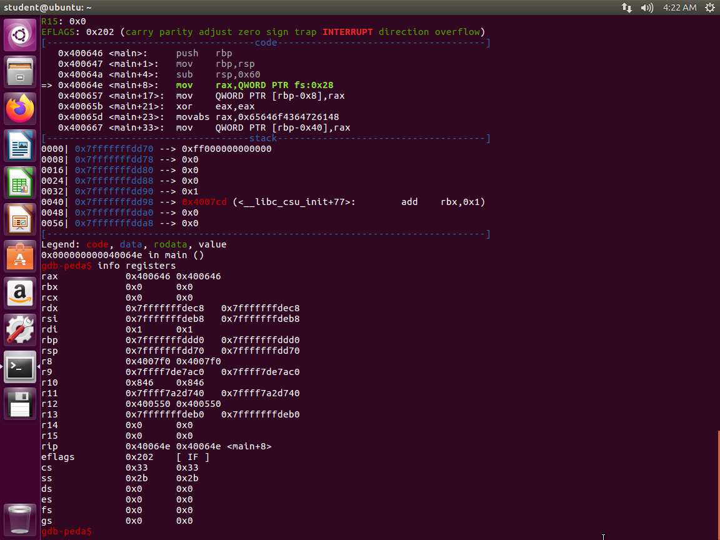Click the red 0x4007cd stack address

click(204, 202)
